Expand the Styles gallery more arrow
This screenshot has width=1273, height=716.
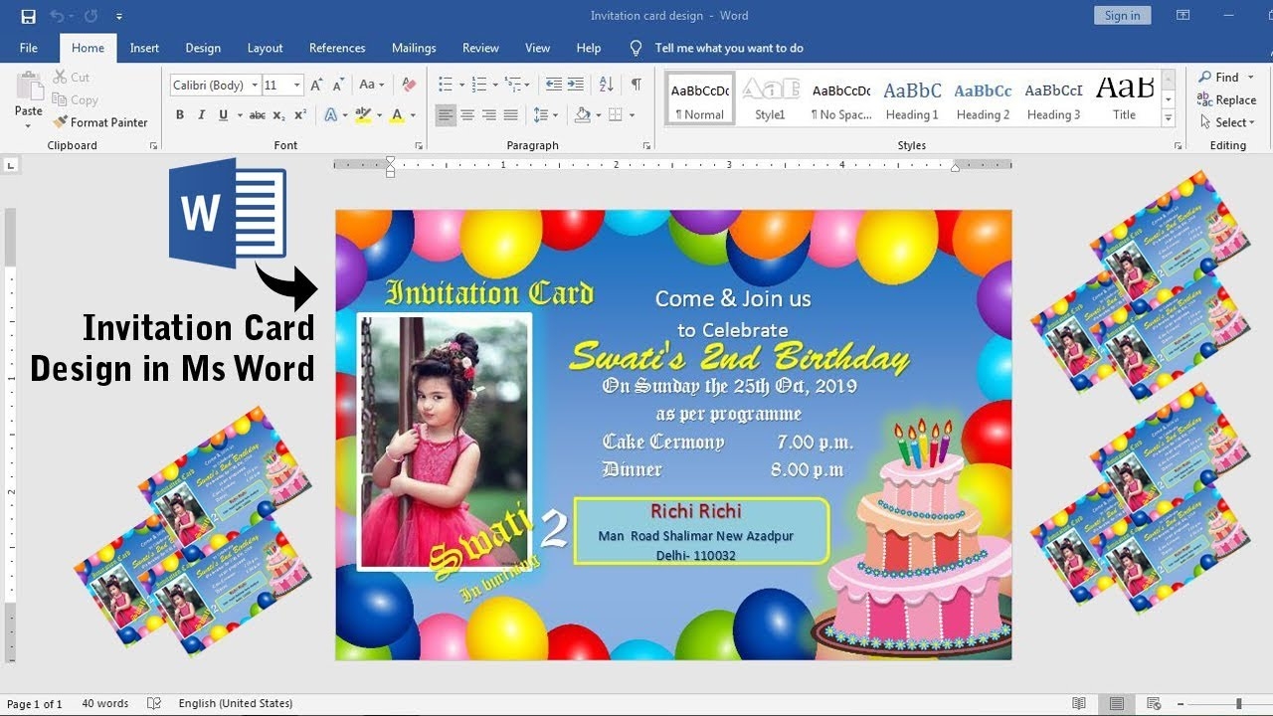1169,119
